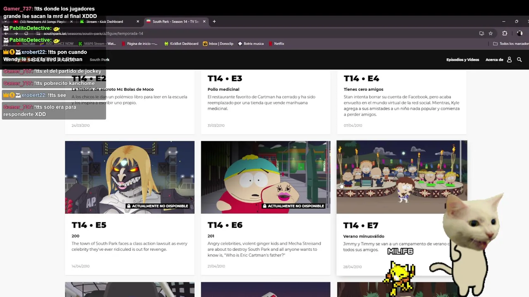Image resolution: width=529 pixels, height=297 pixels.
Task: Open Acerca de menu
Action: (x=494, y=60)
